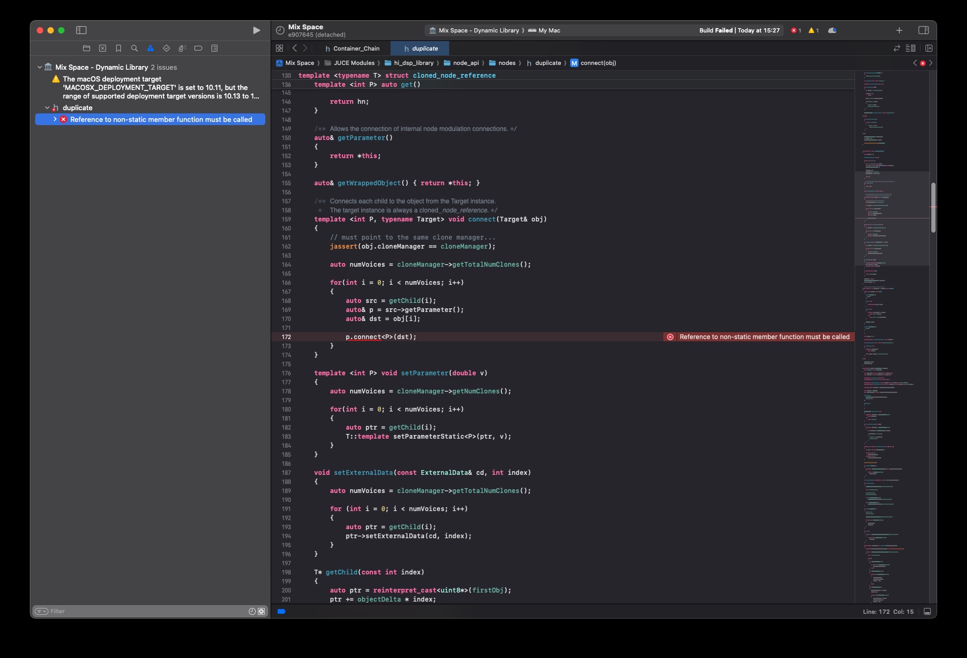Open the Breakpoint navigator icon
The image size is (967, 658).
point(198,48)
